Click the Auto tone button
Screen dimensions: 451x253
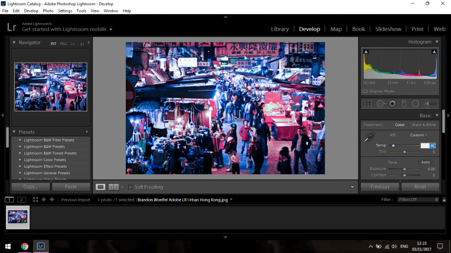coord(425,162)
